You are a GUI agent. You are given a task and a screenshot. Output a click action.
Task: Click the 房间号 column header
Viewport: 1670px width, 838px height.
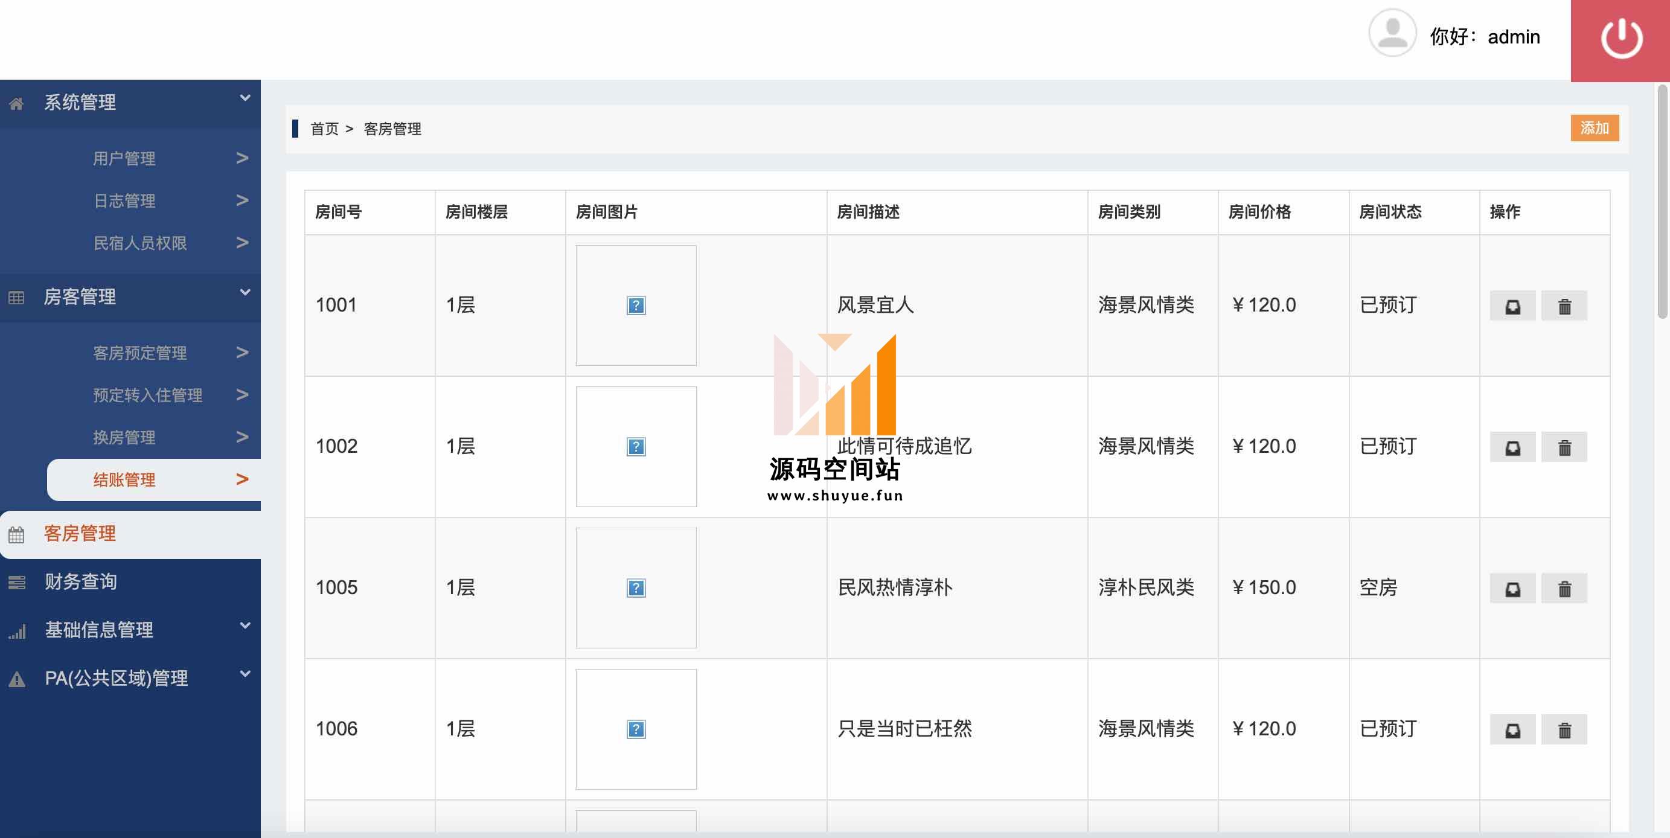pyautogui.click(x=339, y=212)
